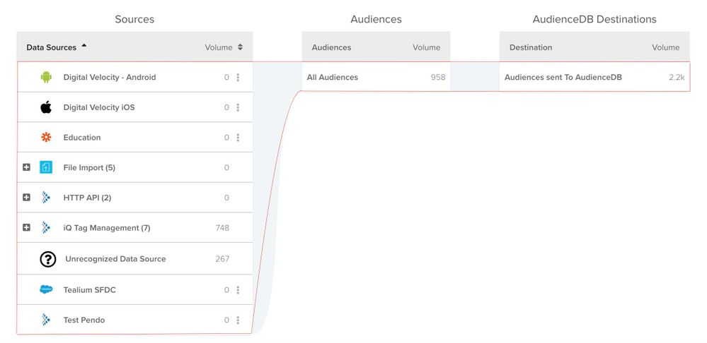Click the question mark Unrecognized Data Source icon
Viewport: 707px width, 343px height.
[x=47, y=259]
